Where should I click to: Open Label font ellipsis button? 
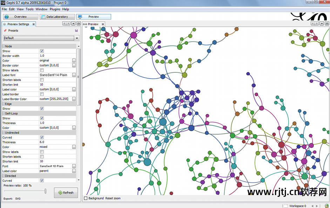tap(74, 75)
